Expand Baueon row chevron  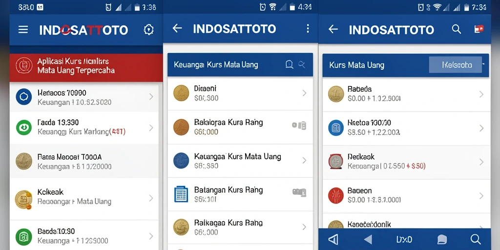(481, 196)
